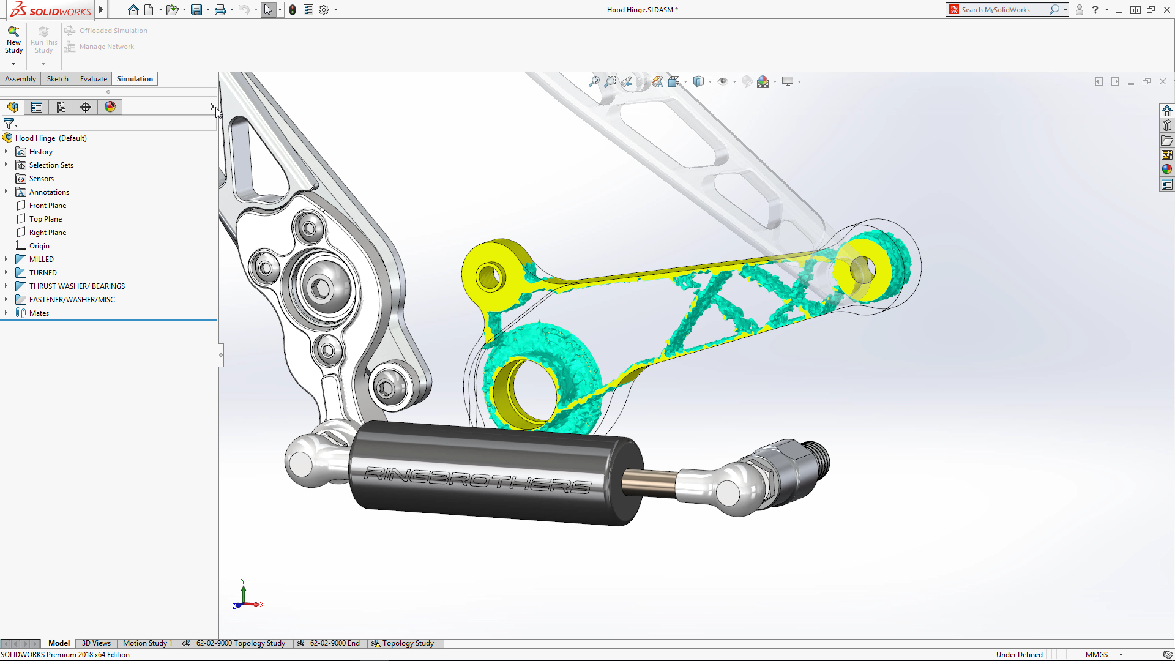Click Zoom to Fit icon

coord(594,81)
